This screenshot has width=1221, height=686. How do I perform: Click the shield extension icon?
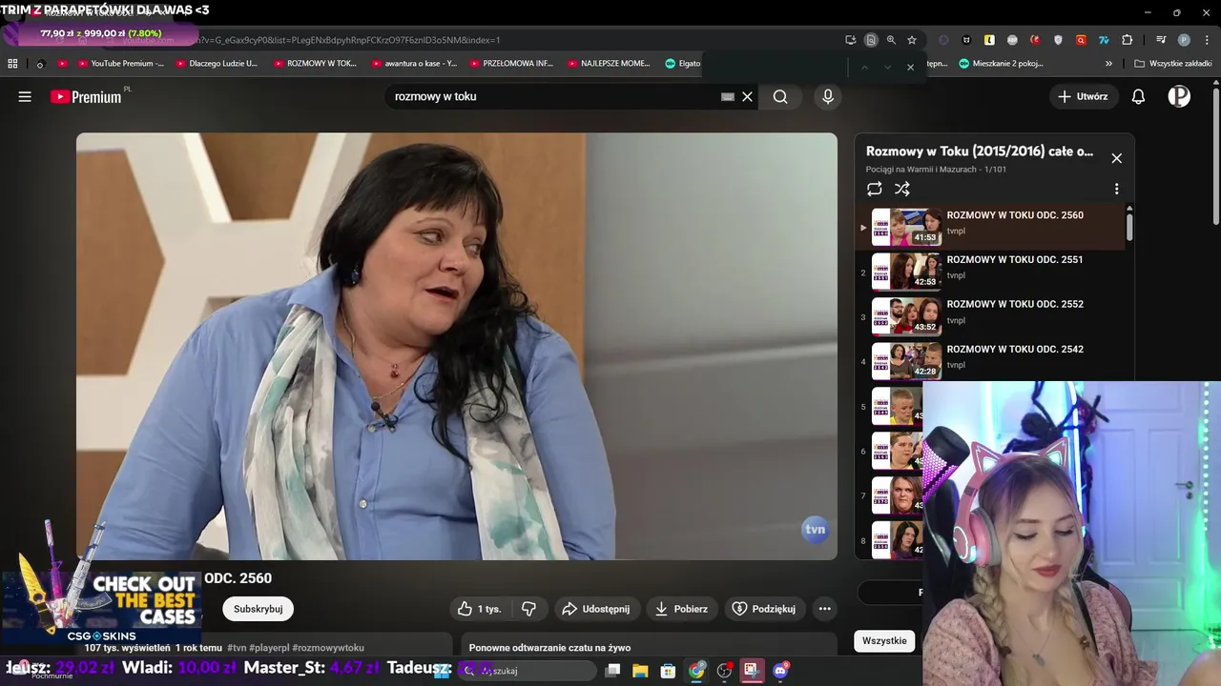(1058, 40)
